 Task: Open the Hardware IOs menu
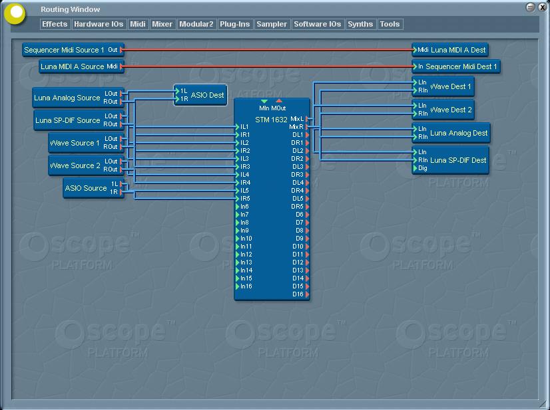pyautogui.click(x=99, y=24)
